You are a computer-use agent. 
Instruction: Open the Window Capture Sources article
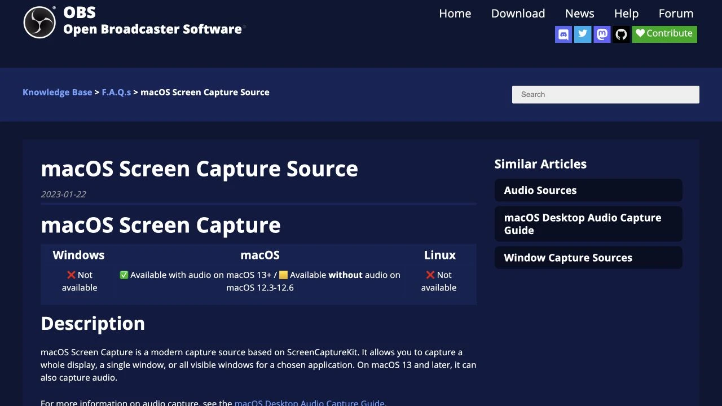(588, 258)
